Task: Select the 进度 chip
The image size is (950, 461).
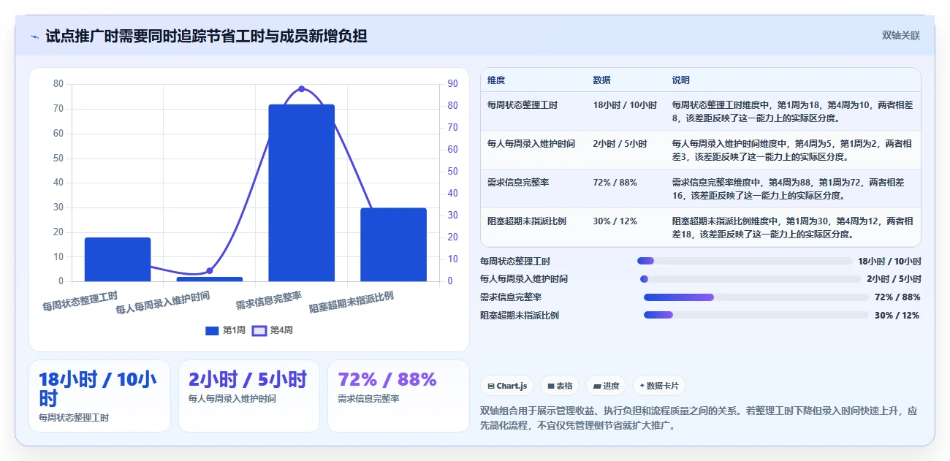Action: (607, 386)
